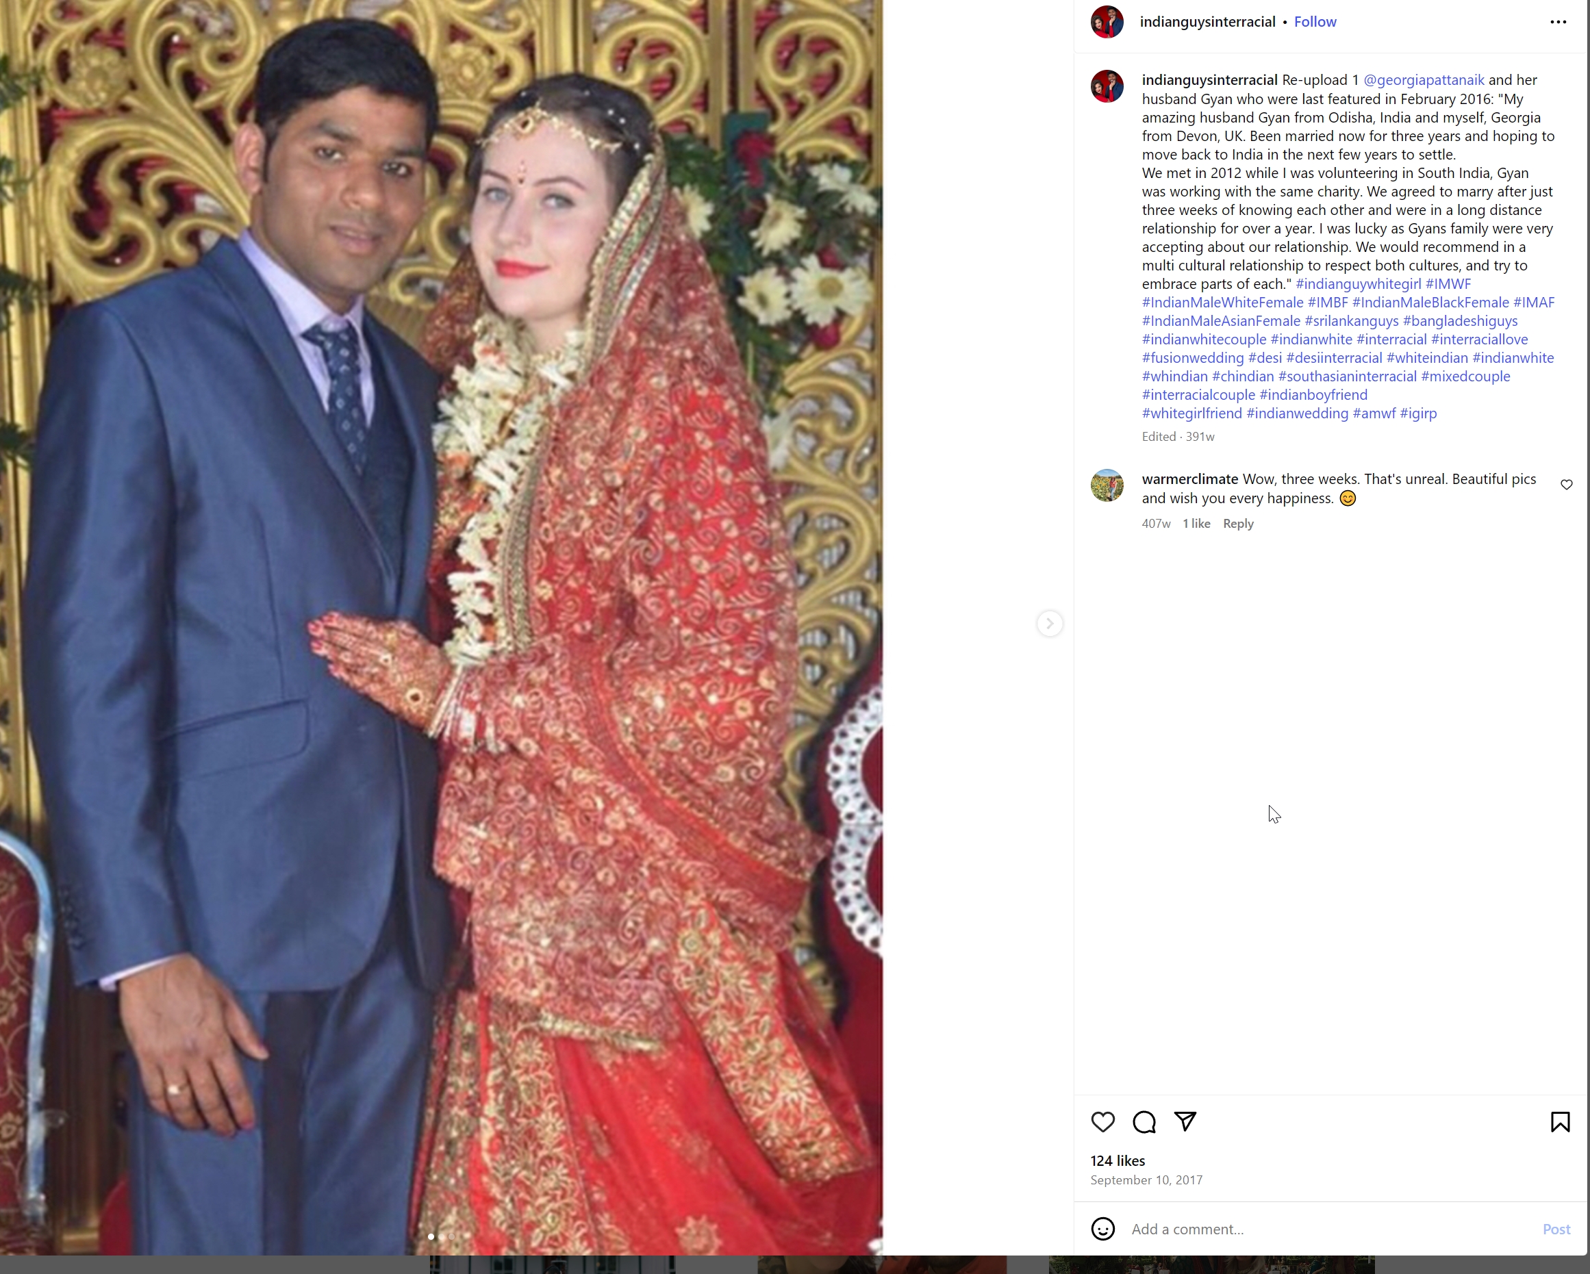Advance to the next photo with arrow
1590x1274 pixels.
[1050, 624]
